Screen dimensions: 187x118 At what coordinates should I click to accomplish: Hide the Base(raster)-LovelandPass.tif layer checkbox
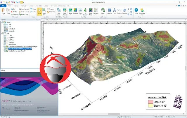(5, 51)
